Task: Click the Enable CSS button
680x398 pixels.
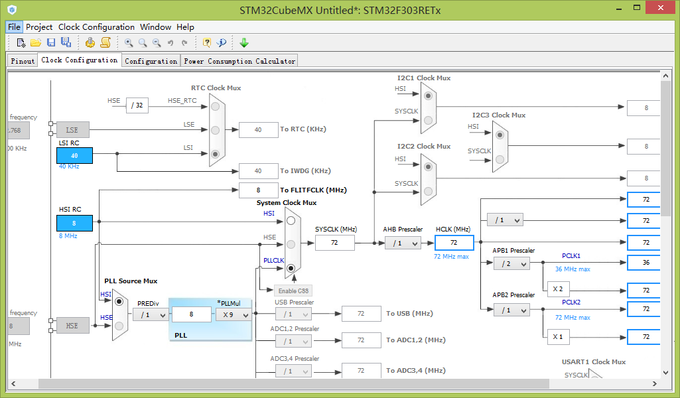Action: (x=293, y=291)
